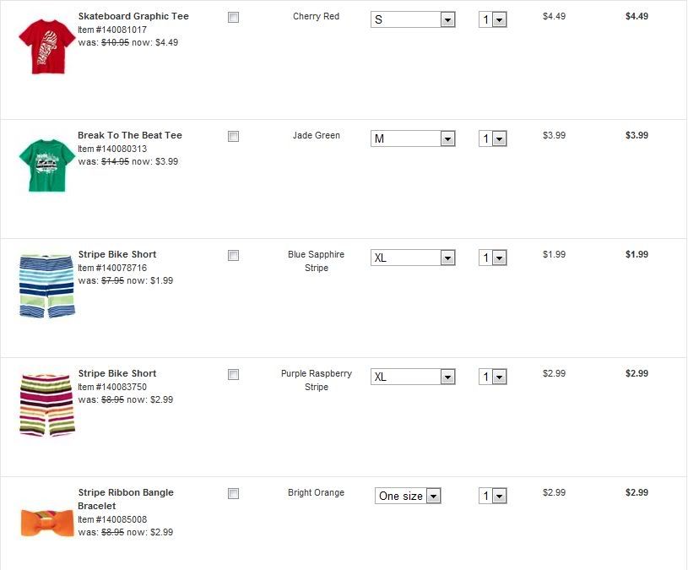This screenshot has height=570, width=688.
Task: Open quantity dropdown for Purple Raspberry short
Action: point(492,377)
